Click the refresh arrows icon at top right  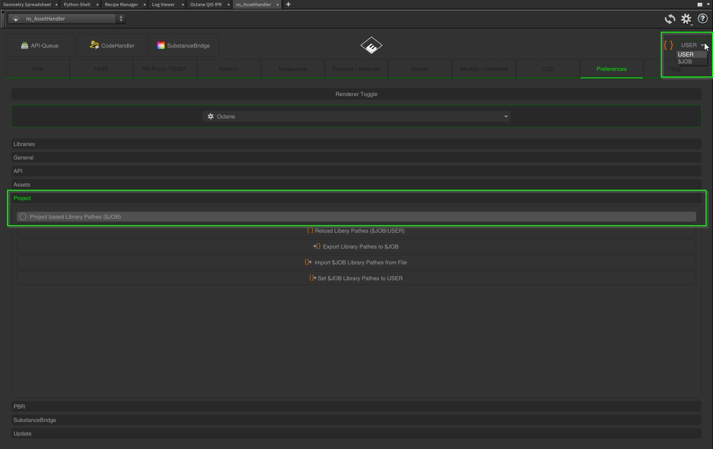tap(670, 19)
